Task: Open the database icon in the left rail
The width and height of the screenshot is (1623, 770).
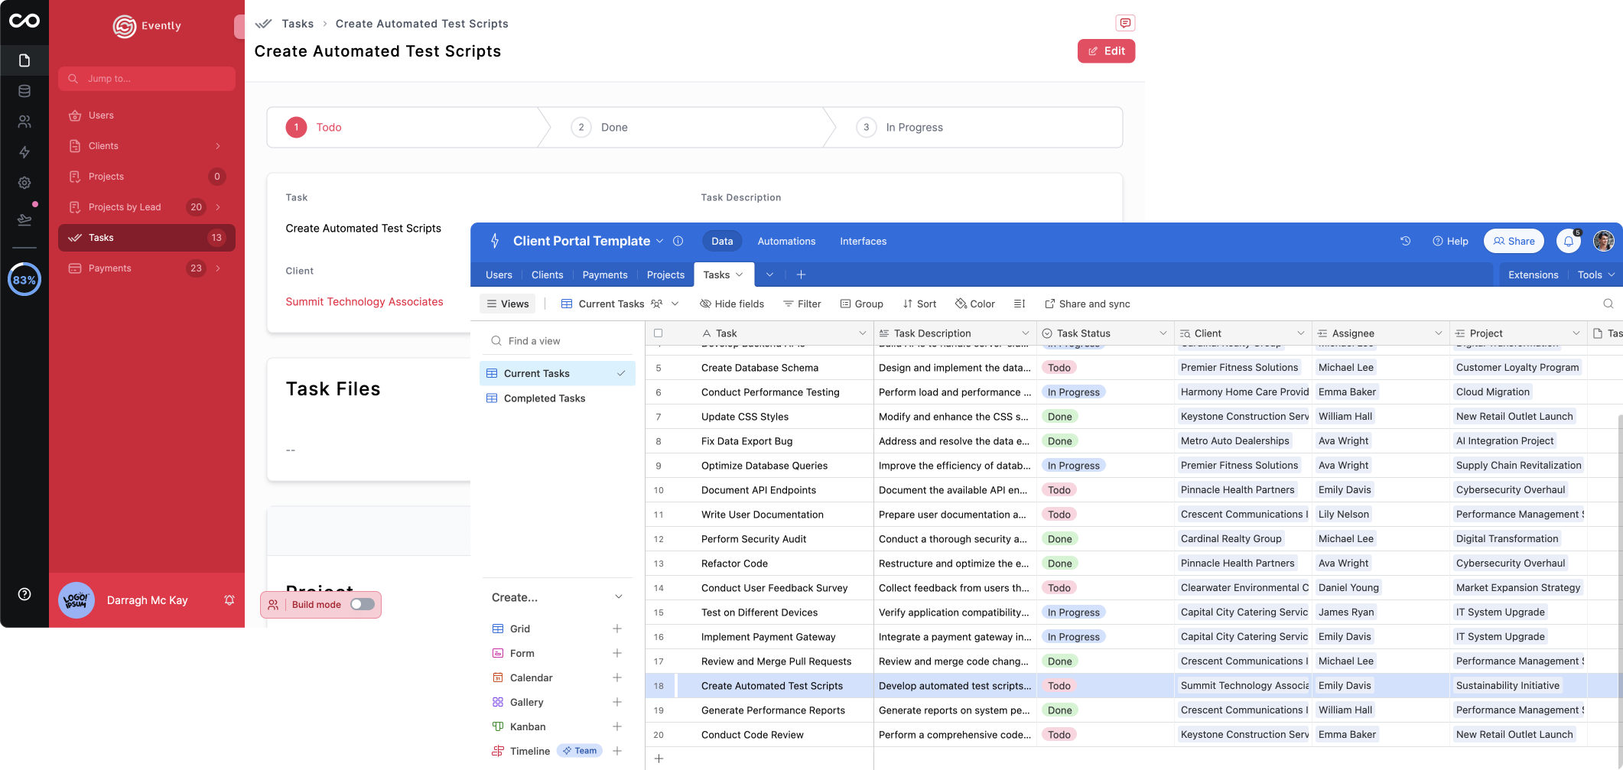Action: point(24,91)
